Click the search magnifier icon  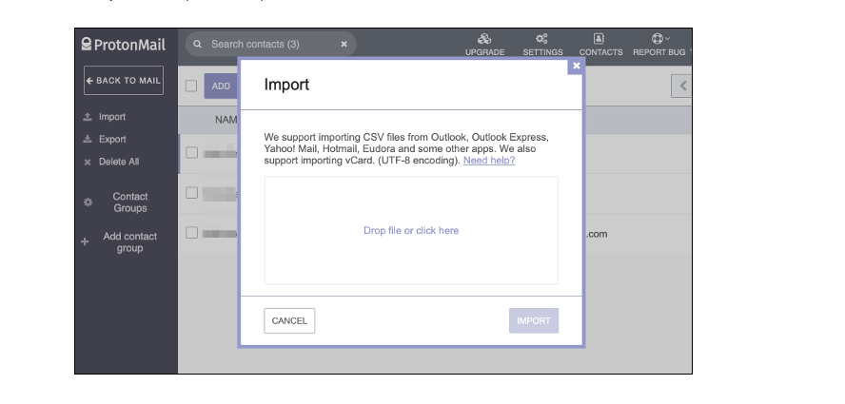click(198, 44)
